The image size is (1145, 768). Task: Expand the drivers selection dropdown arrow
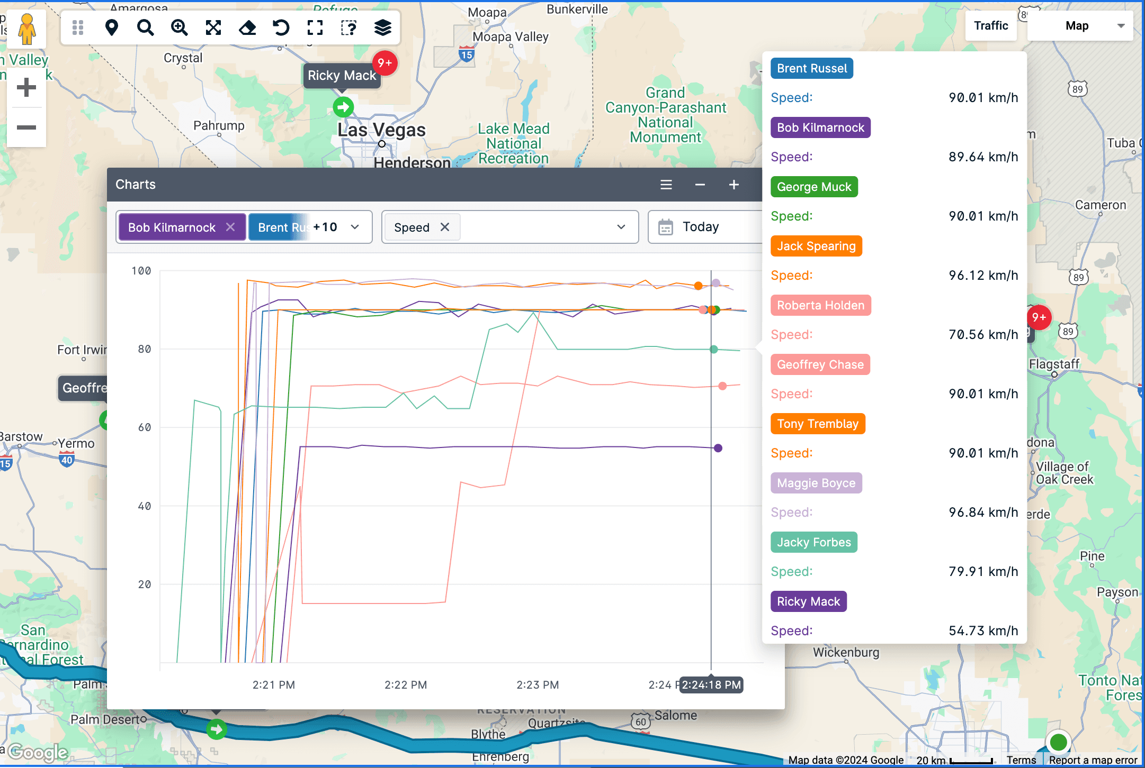[x=355, y=227]
